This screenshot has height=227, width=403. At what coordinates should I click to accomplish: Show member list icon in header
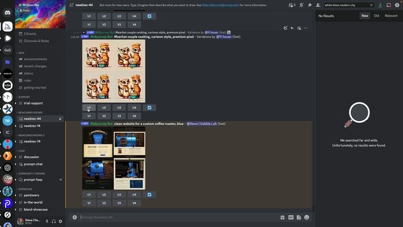tap(318, 5)
